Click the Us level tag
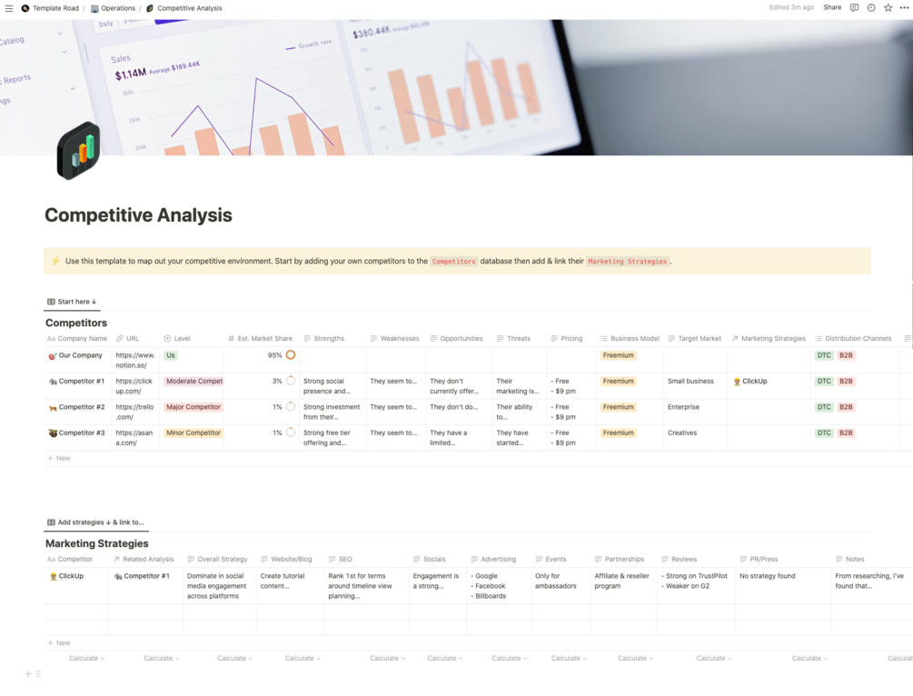 pos(171,355)
